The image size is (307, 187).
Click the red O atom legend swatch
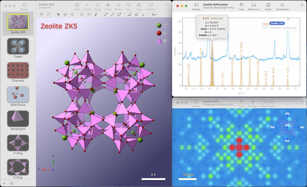[x=159, y=33]
